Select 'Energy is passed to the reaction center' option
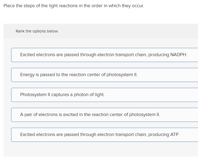Viewport: 198px width, 157px height. [79, 75]
